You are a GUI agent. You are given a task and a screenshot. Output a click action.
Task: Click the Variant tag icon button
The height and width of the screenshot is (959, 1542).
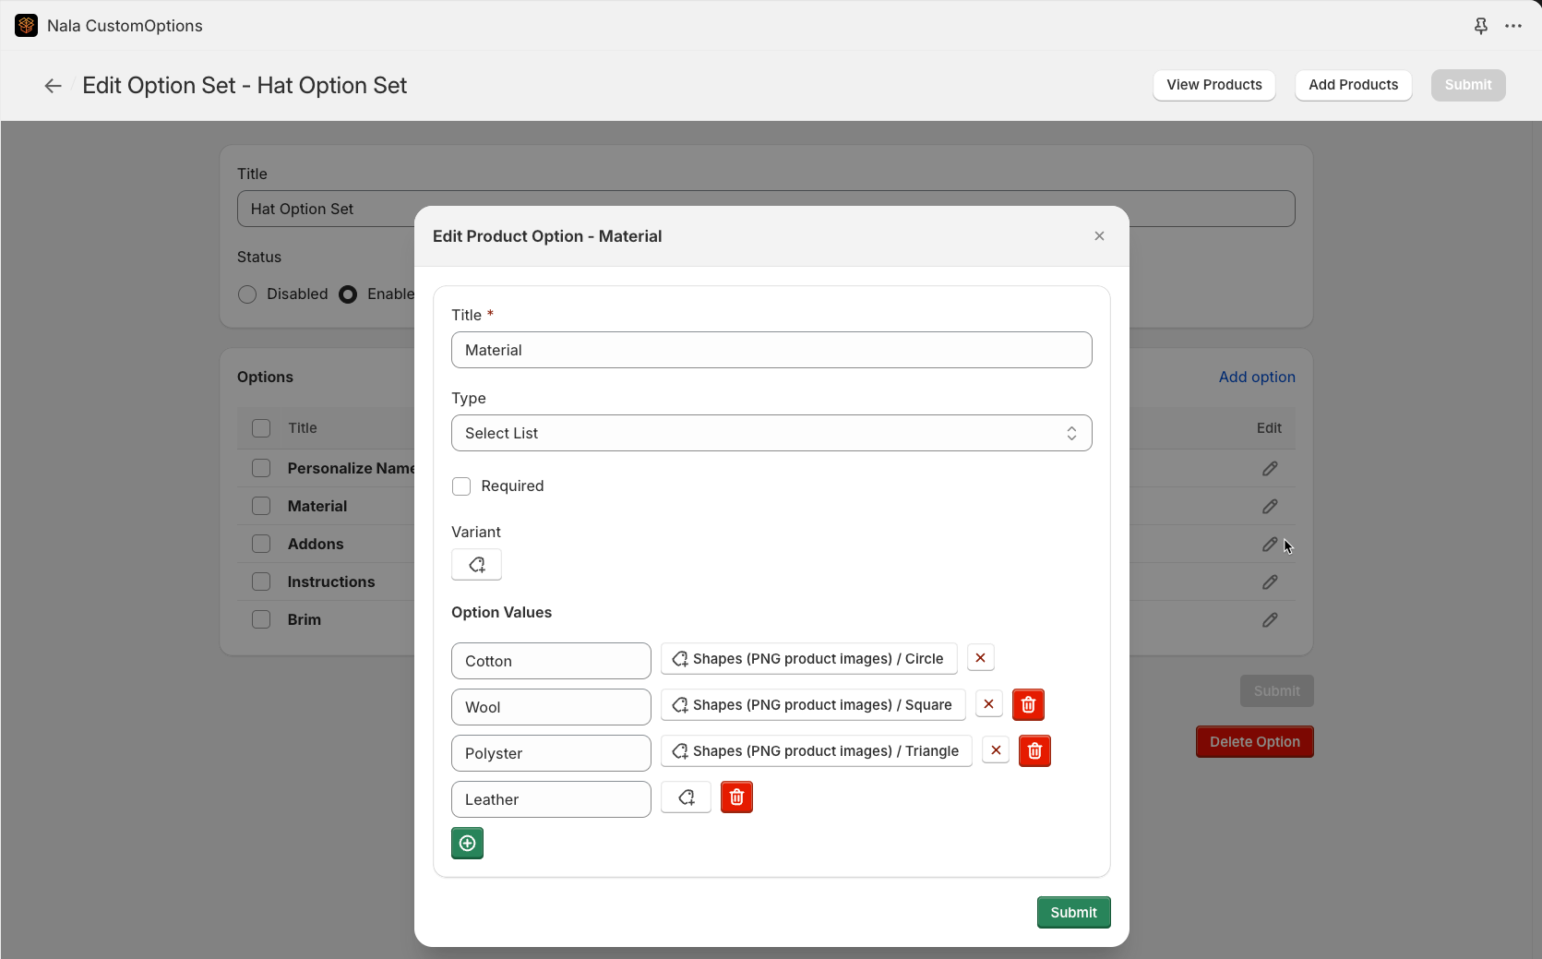(x=476, y=565)
